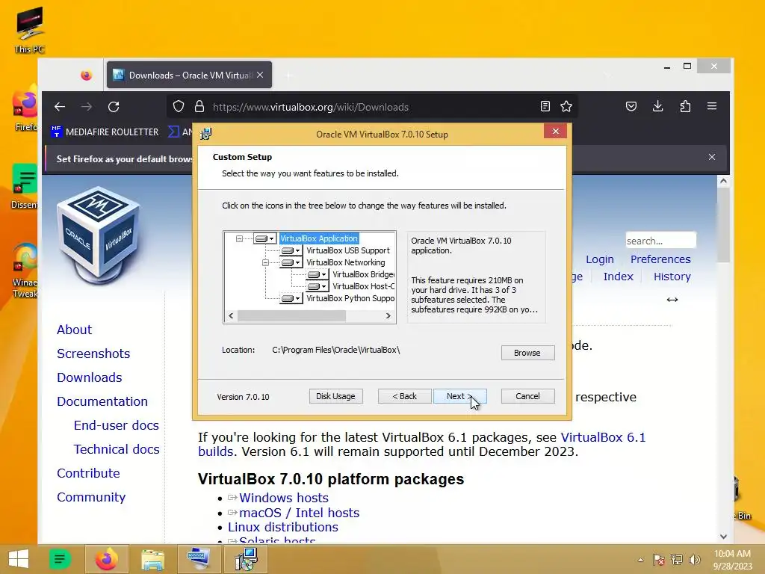Click the VirtualBox website search field
Screen dimensions: 765x574
[661, 241]
